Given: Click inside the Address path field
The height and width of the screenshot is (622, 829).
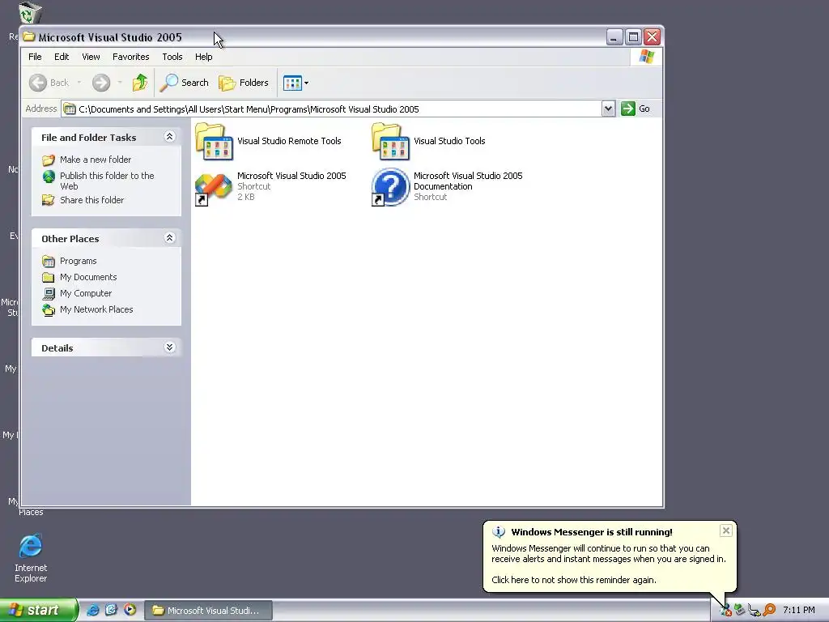Looking at the screenshot, I should point(331,109).
